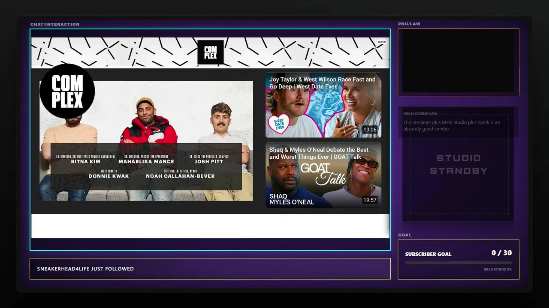Select the name Donnie Kwak
The height and width of the screenshot is (308, 549).
pyautogui.click(x=109, y=176)
